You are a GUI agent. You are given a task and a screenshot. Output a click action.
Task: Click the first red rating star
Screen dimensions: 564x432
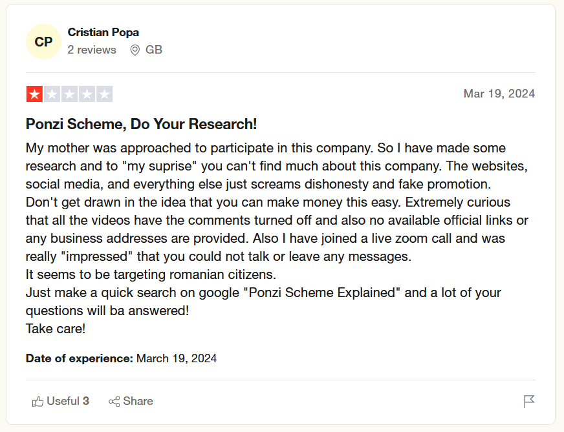click(34, 94)
